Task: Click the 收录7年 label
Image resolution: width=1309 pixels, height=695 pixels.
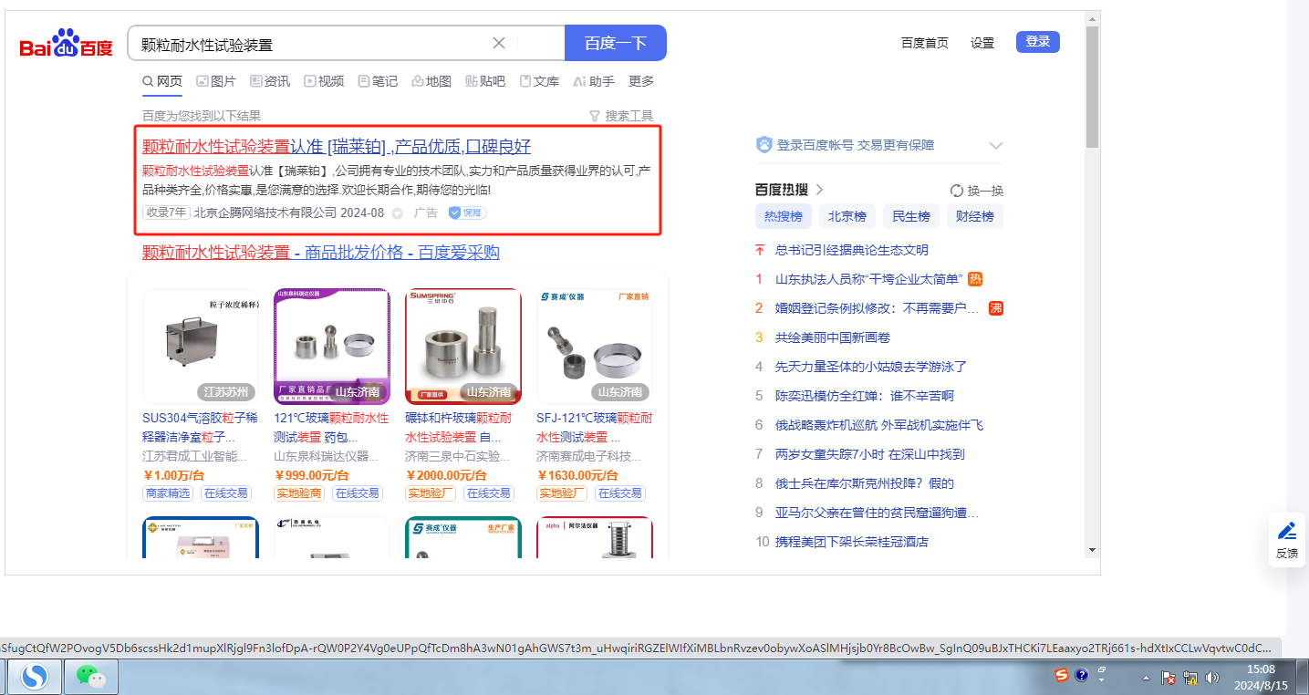Action: pos(166,213)
